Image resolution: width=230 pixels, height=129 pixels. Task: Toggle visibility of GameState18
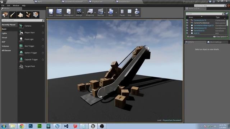point(187,30)
